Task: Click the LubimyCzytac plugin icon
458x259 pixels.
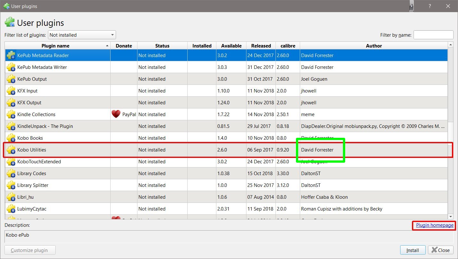Action: point(11,209)
